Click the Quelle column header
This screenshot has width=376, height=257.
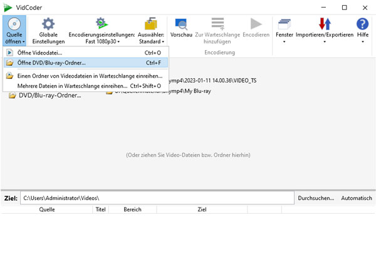coord(47,209)
